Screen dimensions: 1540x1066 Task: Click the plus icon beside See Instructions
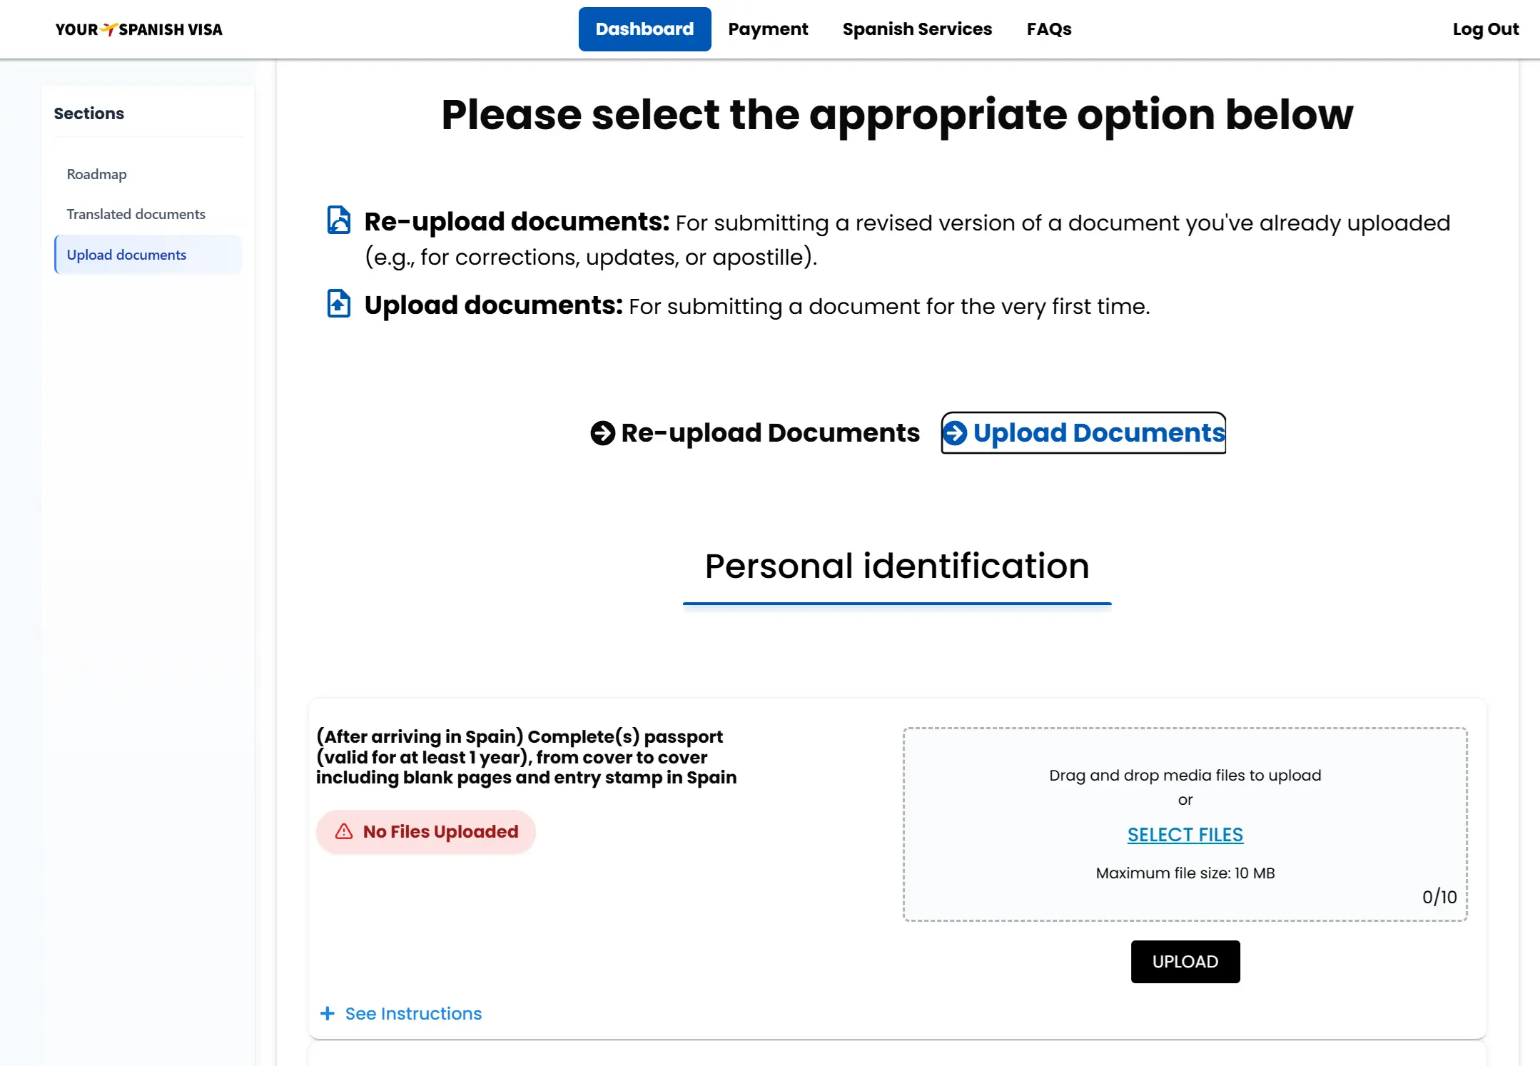(x=328, y=1013)
